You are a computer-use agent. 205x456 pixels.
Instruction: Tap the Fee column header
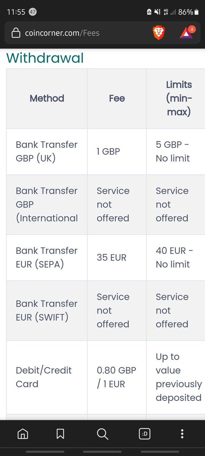click(x=117, y=98)
